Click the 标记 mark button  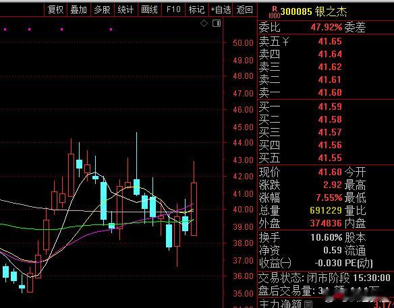click(x=196, y=10)
